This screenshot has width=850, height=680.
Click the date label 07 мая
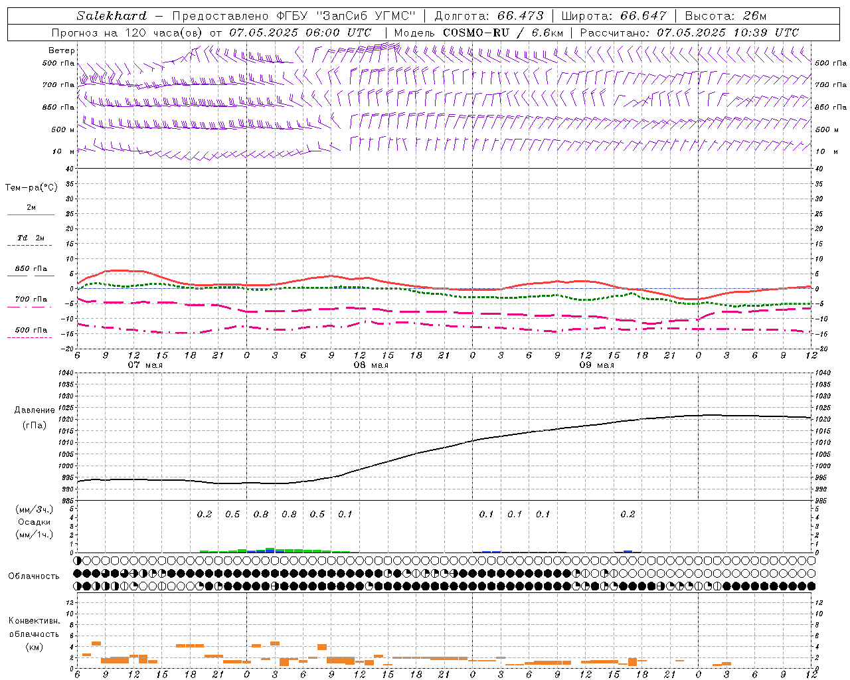point(145,365)
